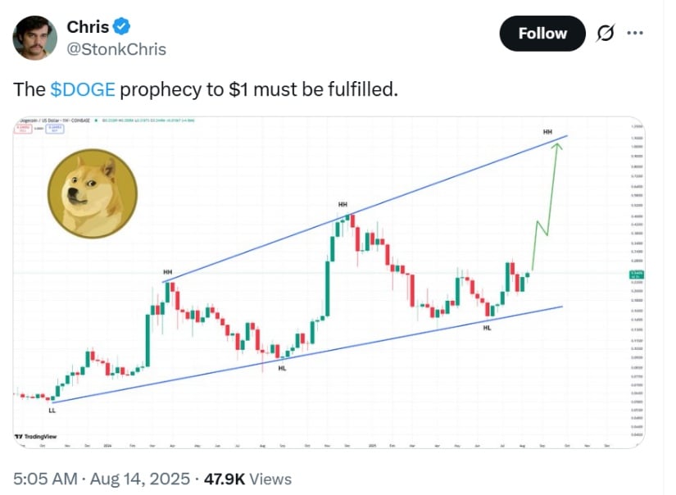Click the HH label at December peak
The image size is (676, 495).
point(343,204)
